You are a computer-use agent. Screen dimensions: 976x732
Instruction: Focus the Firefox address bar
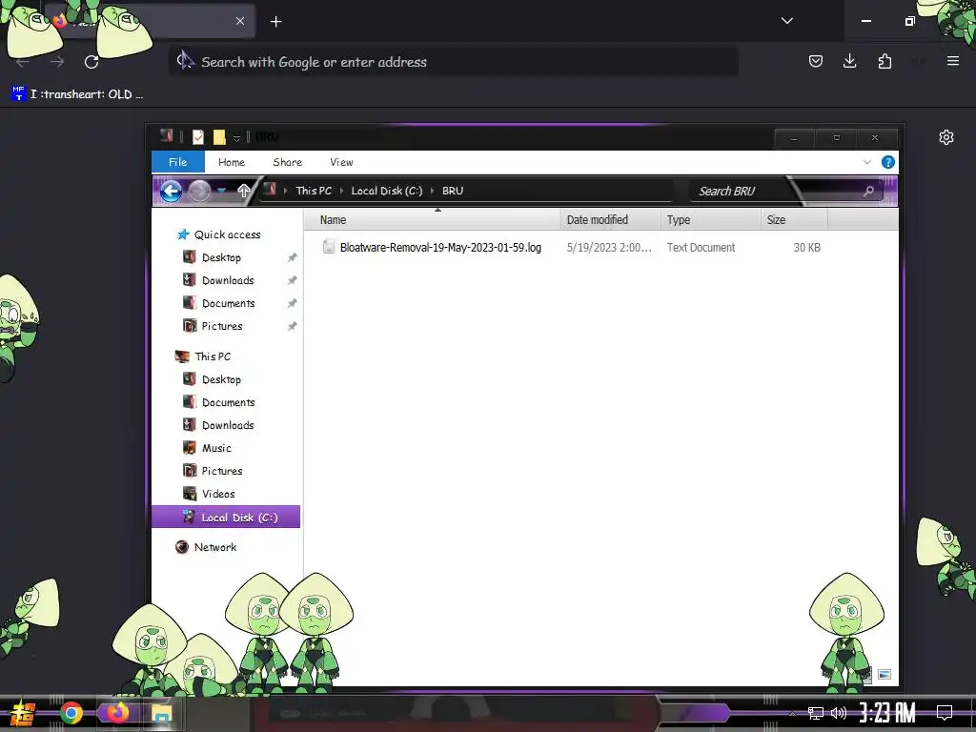pos(453,62)
